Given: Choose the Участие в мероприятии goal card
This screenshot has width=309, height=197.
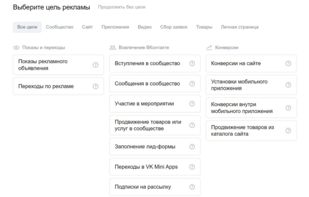Looking at the screenshot, I should [x=155, y=104].
